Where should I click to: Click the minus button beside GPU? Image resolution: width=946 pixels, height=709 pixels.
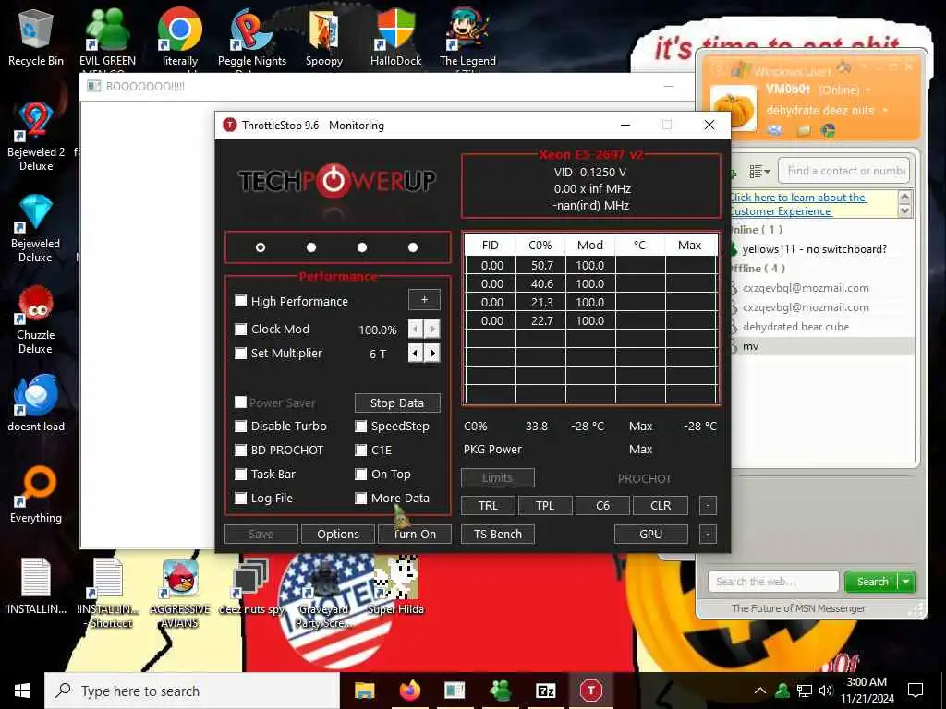pyautogui.click(x=708, y=535)
